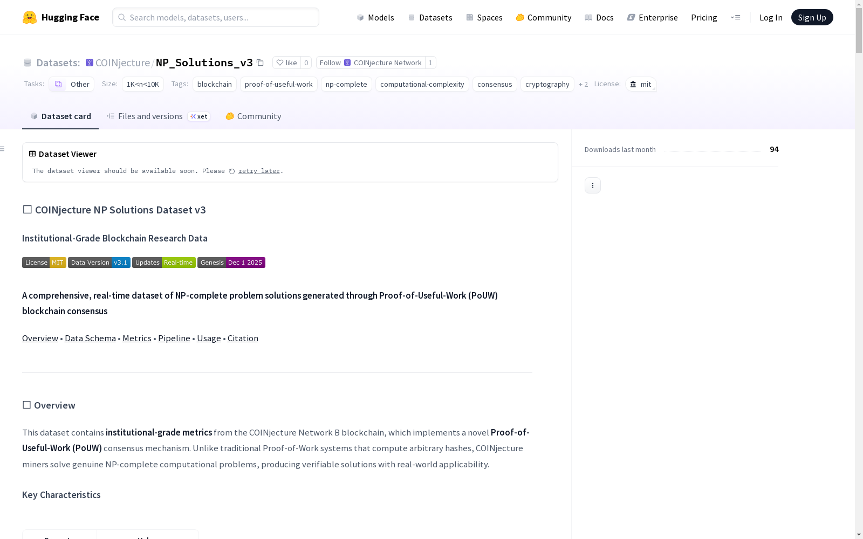
Task: Copy dataset name with the copy icon
Action: point(260,63)
